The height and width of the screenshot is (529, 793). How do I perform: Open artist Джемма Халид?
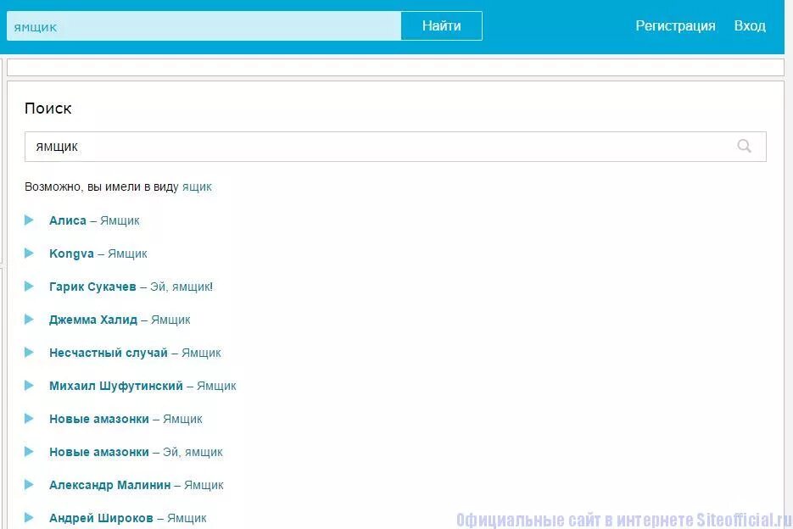pos(93,320)
